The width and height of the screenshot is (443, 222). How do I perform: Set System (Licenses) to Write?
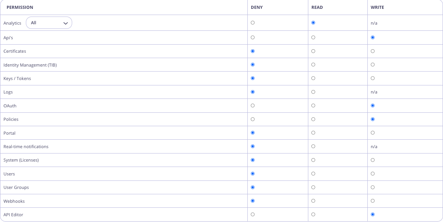(372, 160)
